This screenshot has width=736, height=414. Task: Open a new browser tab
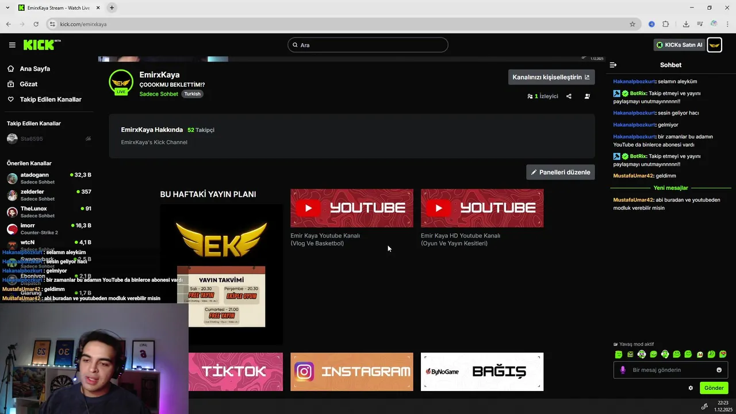112,7
